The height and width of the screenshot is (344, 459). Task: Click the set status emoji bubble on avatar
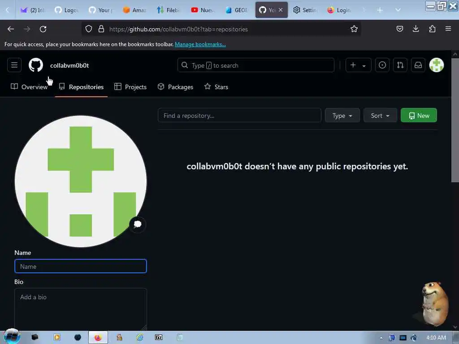[137, 224]
